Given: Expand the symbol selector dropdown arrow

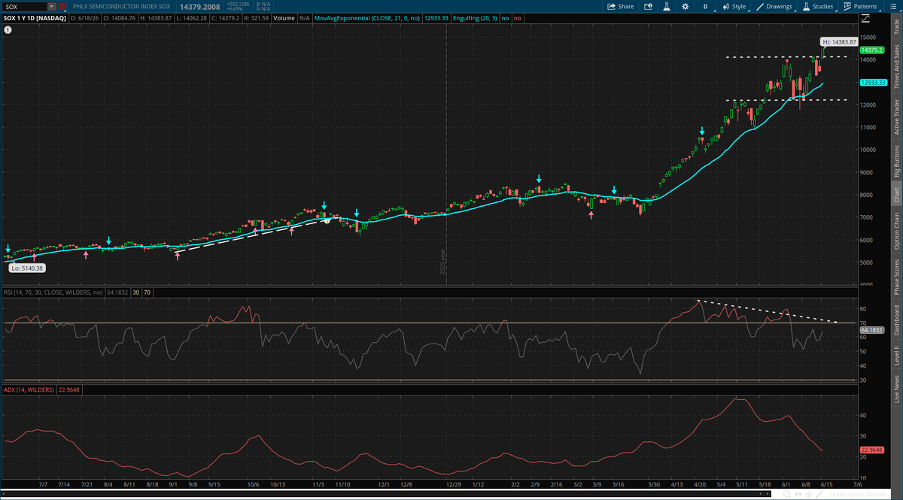Looking at the screenshot, I should [52, 6].
